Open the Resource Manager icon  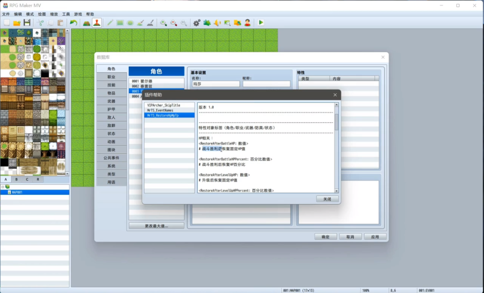tap(237, 22)
